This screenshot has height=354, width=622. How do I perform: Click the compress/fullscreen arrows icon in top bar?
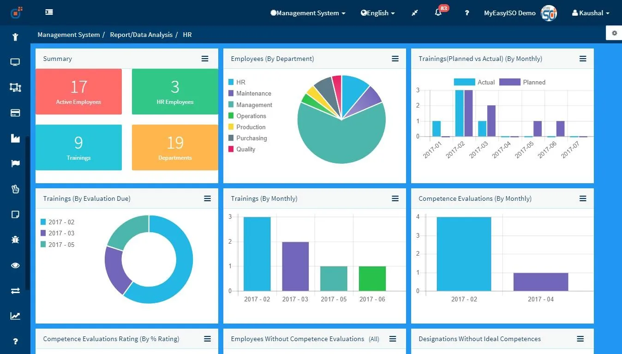[x=415, y=13]
